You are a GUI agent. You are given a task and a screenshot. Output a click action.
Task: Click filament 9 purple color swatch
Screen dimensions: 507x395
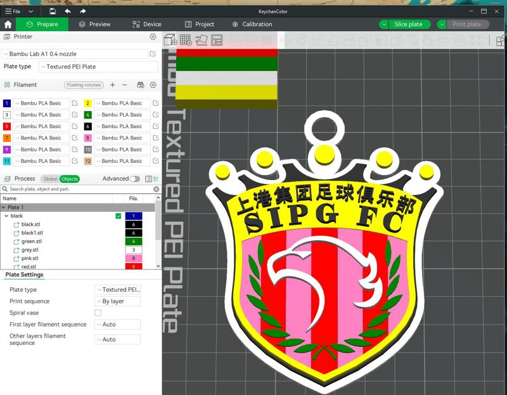coord(7,150)
